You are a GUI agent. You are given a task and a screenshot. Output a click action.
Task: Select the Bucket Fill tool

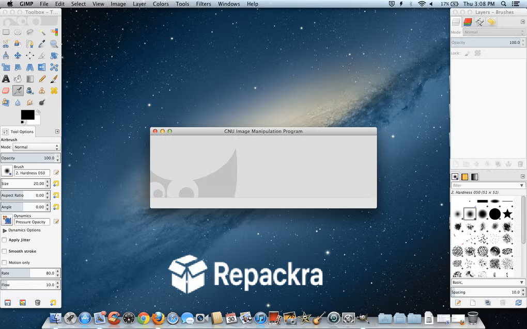coord(18,79)
